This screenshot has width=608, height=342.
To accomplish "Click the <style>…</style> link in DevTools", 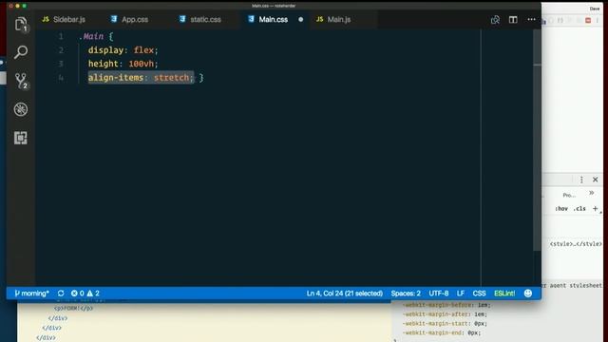I will click(576, 244).
